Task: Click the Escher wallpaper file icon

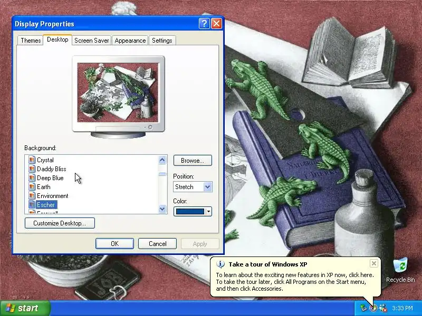Action: click(x=32, y=205)
